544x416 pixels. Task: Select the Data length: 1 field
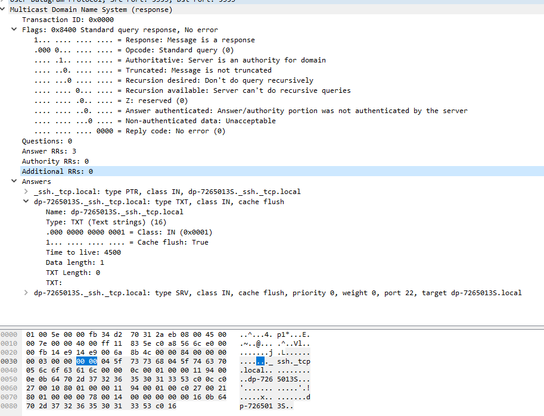(x=77, y=262)
